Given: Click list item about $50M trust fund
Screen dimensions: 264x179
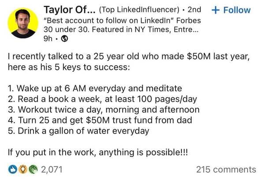Looking at the screenshot, I should pyautogui.click(x=100, y=120).
